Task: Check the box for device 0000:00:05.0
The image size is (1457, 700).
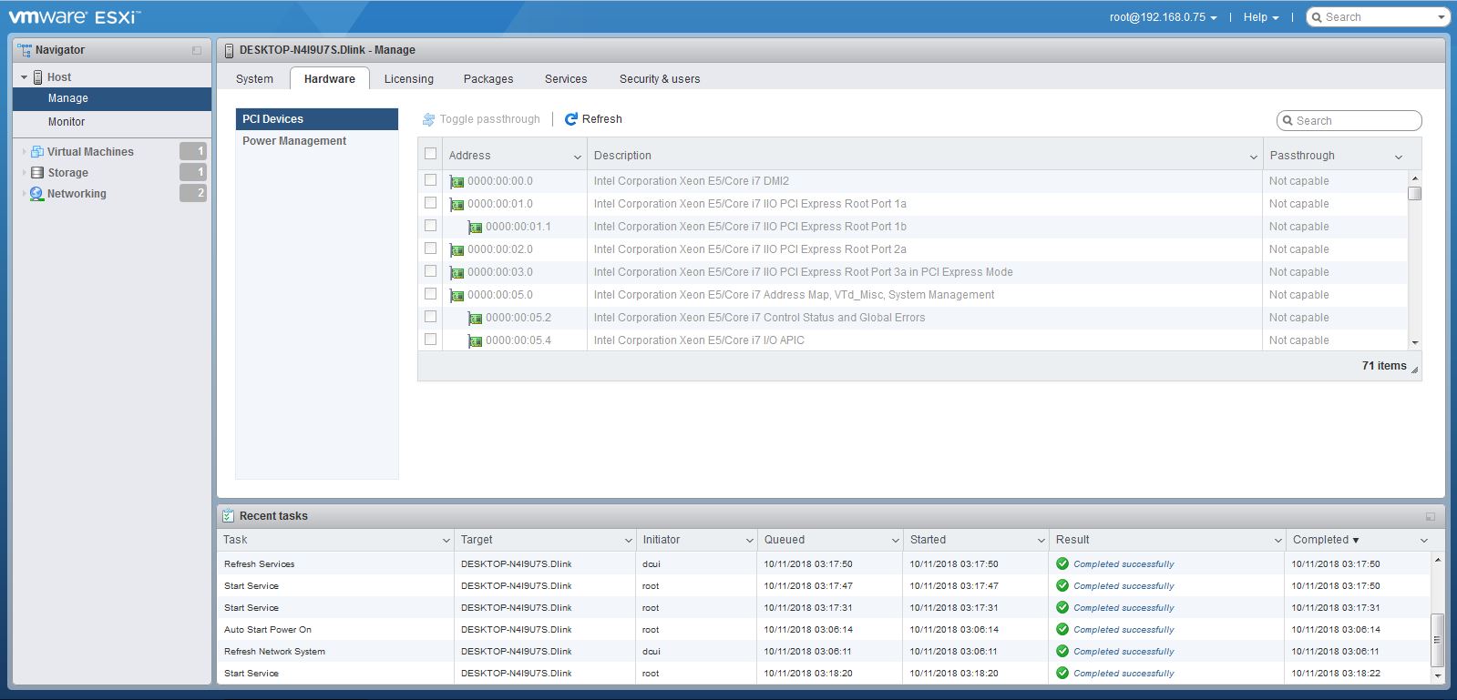Action: click(x=431, y=294)
